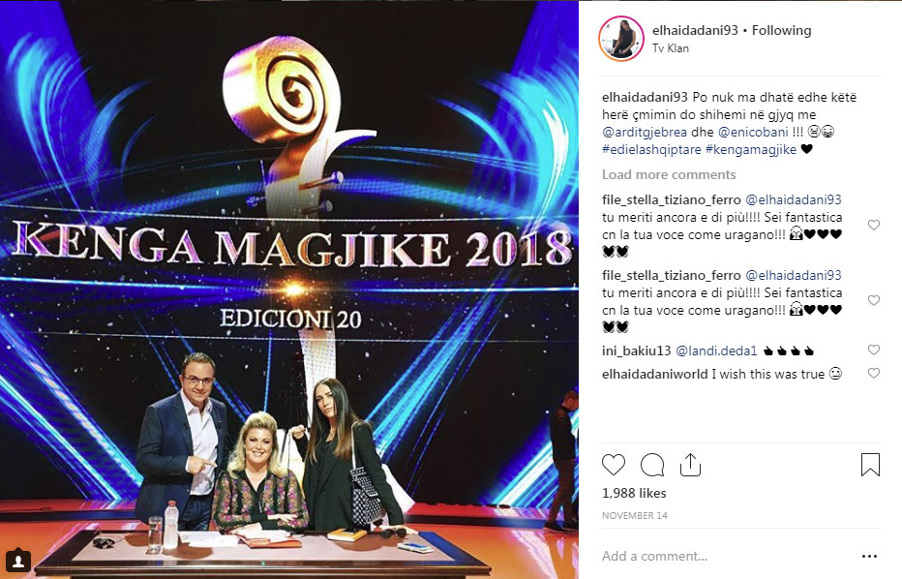Share the post via share icon

click(x=690, y=465)
